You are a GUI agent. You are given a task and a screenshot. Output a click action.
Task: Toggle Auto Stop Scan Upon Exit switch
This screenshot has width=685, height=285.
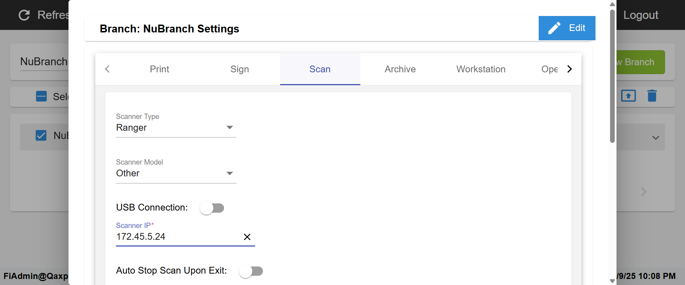(x=251, y=271)
